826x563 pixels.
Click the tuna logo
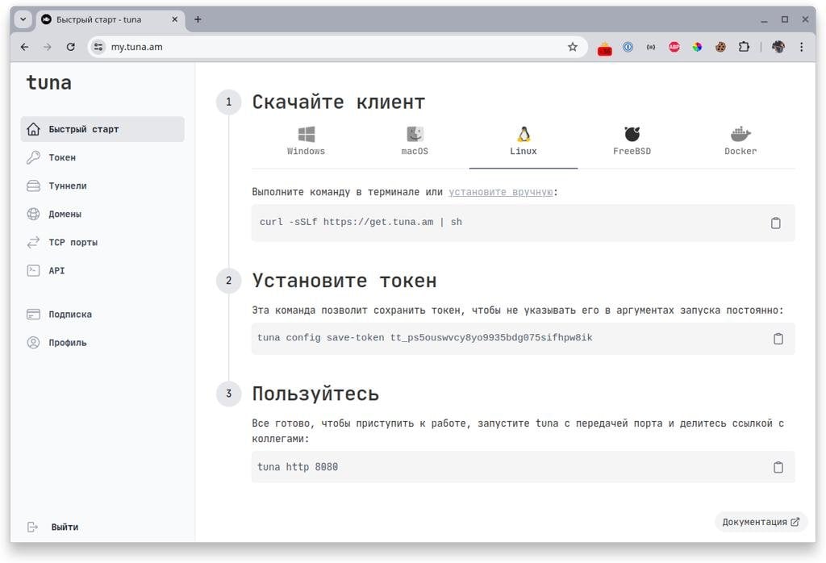coord(49,83)
